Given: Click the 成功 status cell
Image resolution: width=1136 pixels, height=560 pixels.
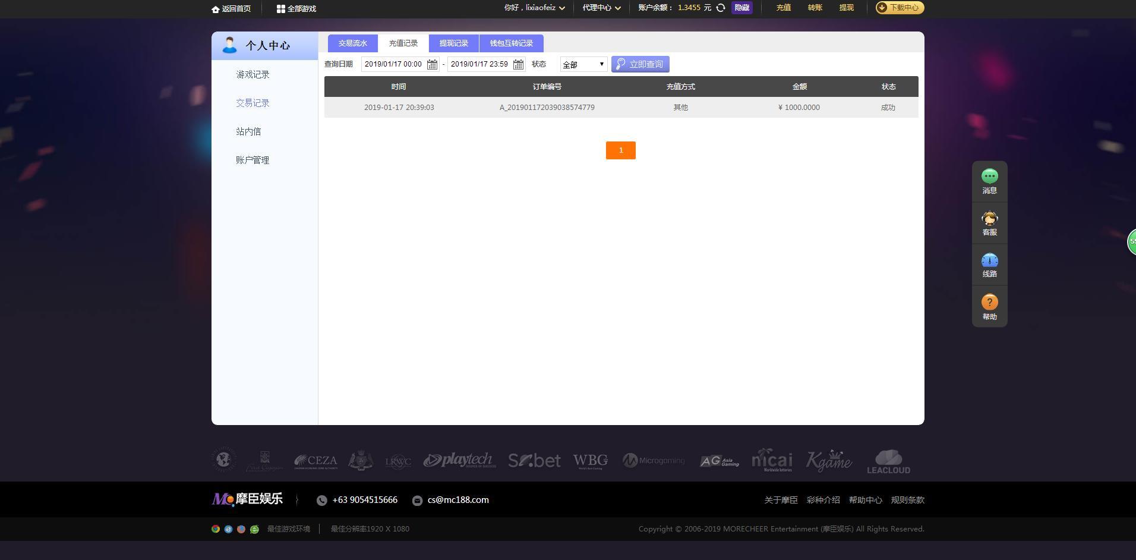Looking at the screenshot, I should click(x=888, y=108).
